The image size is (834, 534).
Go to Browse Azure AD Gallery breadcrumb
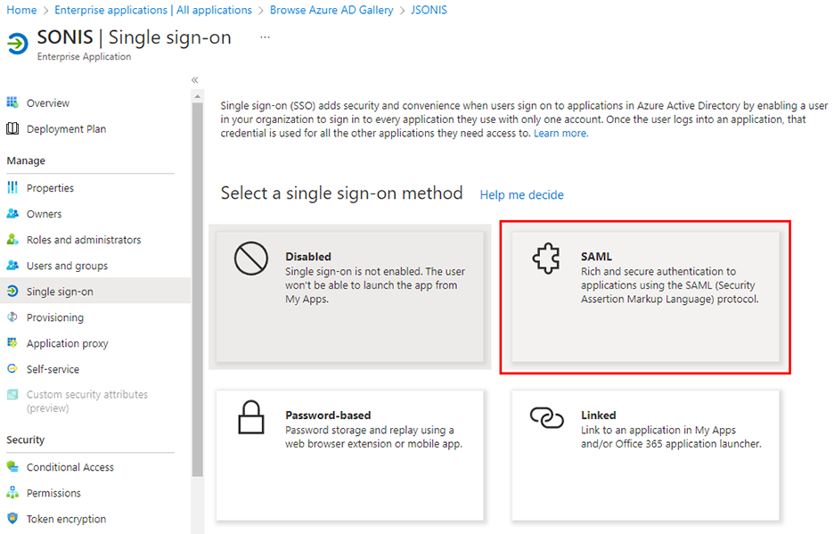(331, 10)
